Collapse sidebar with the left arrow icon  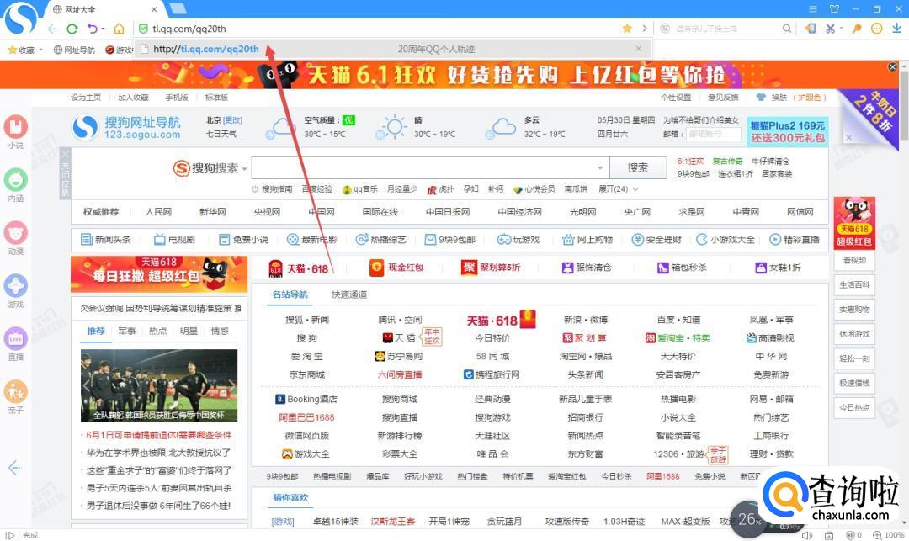(x=14, y=468)
